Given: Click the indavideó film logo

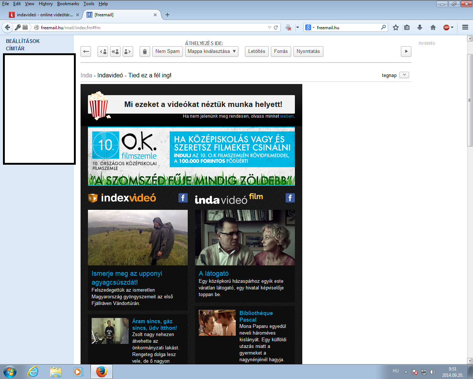Looking at the screenshot, I should [229, 199].
